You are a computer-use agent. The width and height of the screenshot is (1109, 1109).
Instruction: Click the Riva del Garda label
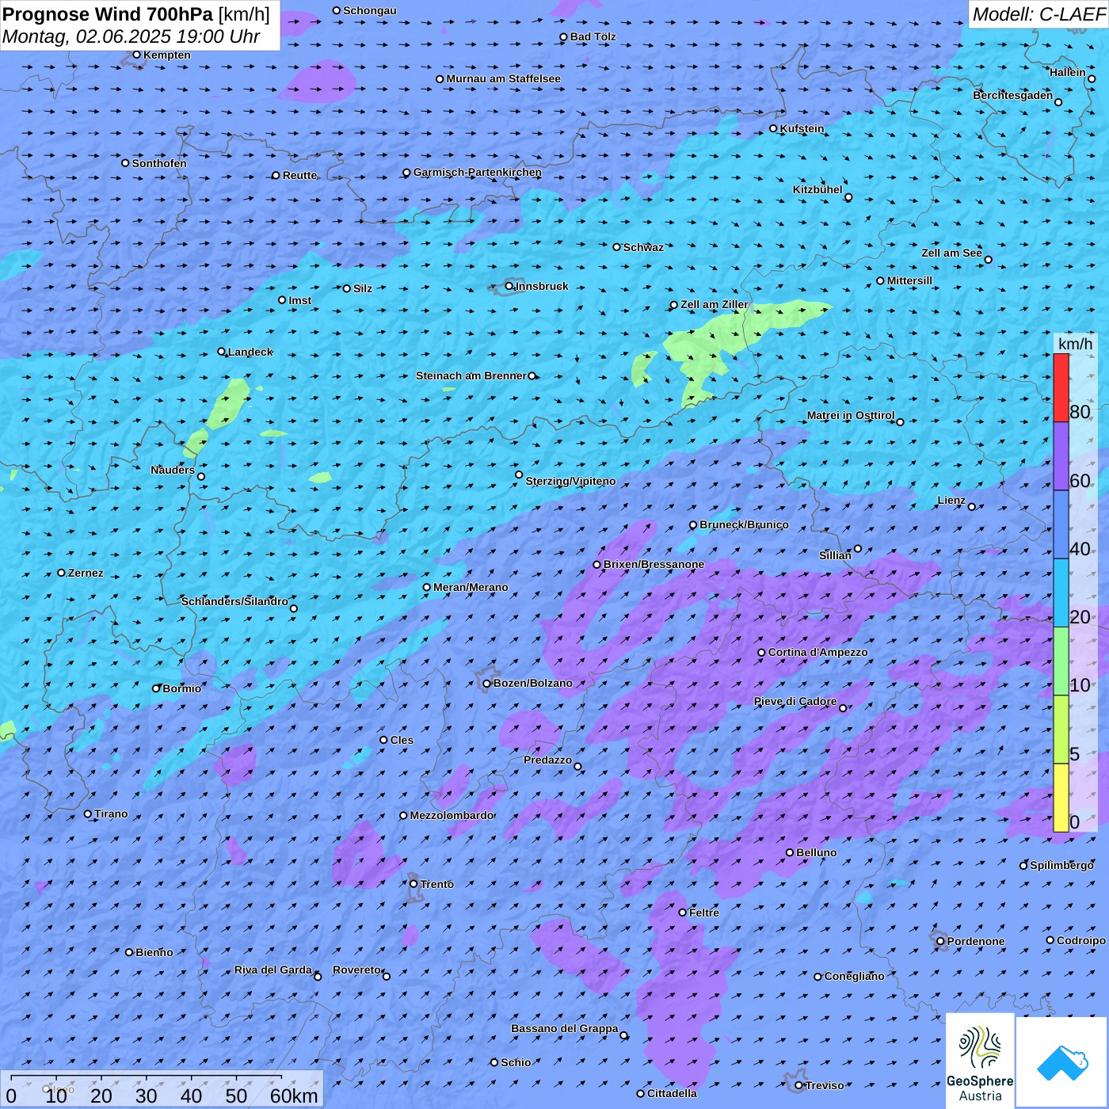click(273, 970)
